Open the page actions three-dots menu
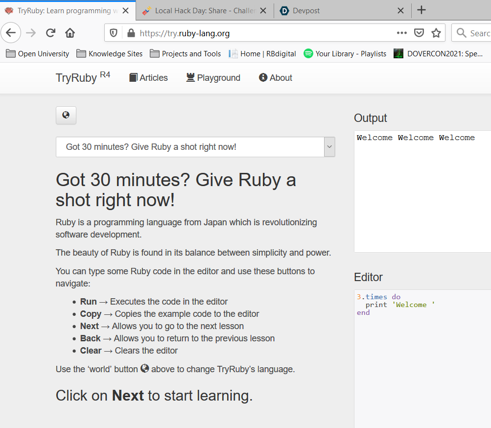 402,33
